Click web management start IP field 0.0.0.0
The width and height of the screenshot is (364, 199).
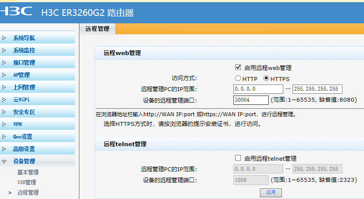pyautogui.click(x=258, y=89)
